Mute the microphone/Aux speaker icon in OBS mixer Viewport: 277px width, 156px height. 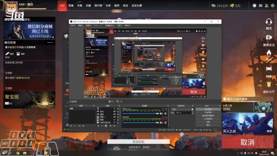(x=161, y=114)
